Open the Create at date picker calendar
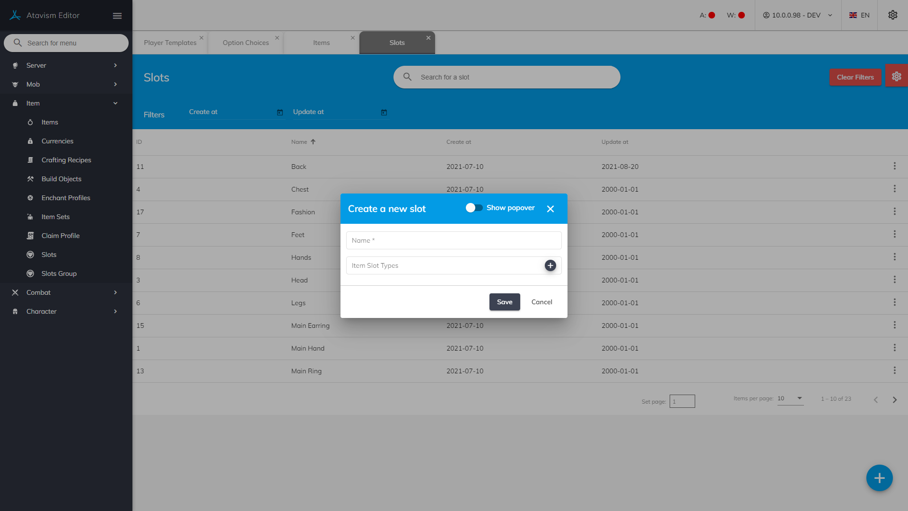Image resolution: width=908 pixels, height=511 pixels. (279, 113)
